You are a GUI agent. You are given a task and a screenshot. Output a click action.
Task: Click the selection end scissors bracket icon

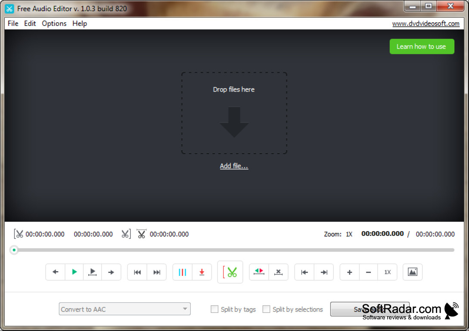click(126, 234)
